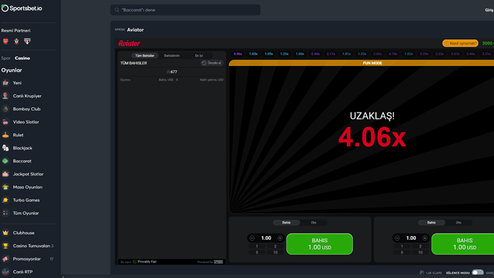This screenshot has height=278, width=494.
Task: Place bet with right green BAHIS button
Action: pyautogui.click(x=464, y=244)
